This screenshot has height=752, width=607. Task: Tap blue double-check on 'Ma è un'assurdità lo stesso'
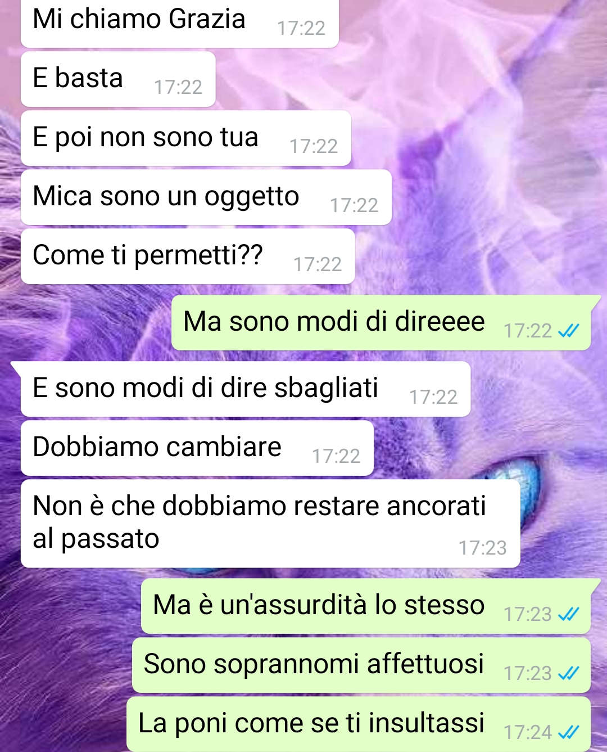pyautogui.click(x=568, y=615)
